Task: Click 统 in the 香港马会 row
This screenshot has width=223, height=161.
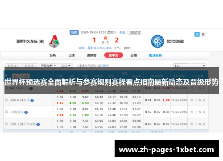Action: pos(192,124)
